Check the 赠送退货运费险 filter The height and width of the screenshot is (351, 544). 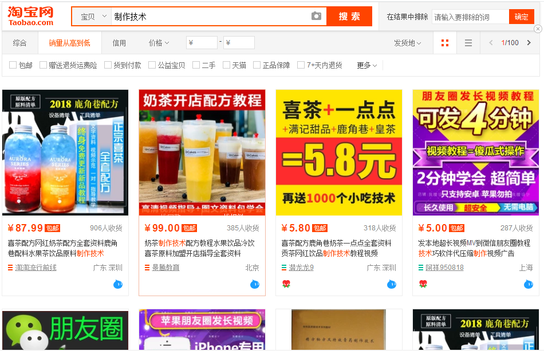[43, 65]
